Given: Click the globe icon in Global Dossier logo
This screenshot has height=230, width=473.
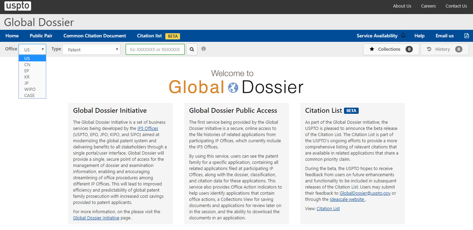Looking at the screenshot, I should (233, 87).
